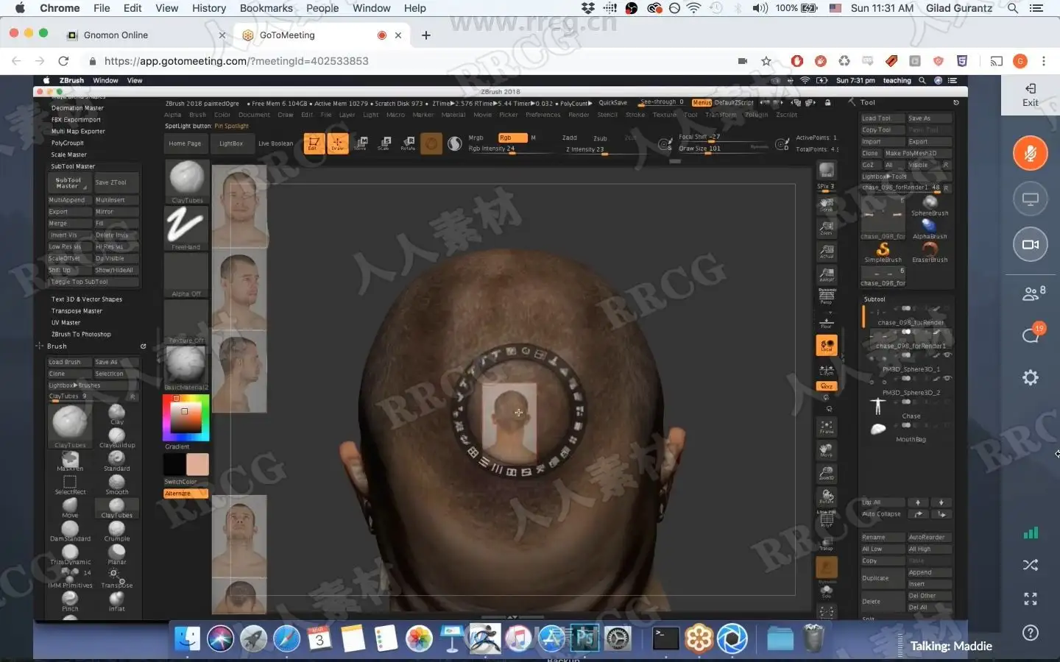Select the SelectRect brush
The width and height of the screenshot is (1060, 662).
tap(70, 483)
